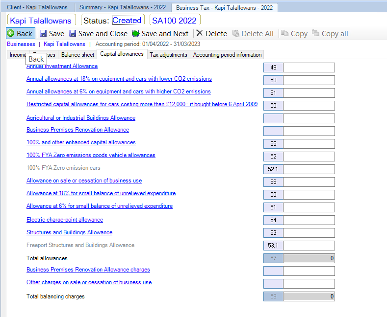Open Other charges on sale or cessation link
The width and height of the screenshot is (387, 317).
click(89, 283)
